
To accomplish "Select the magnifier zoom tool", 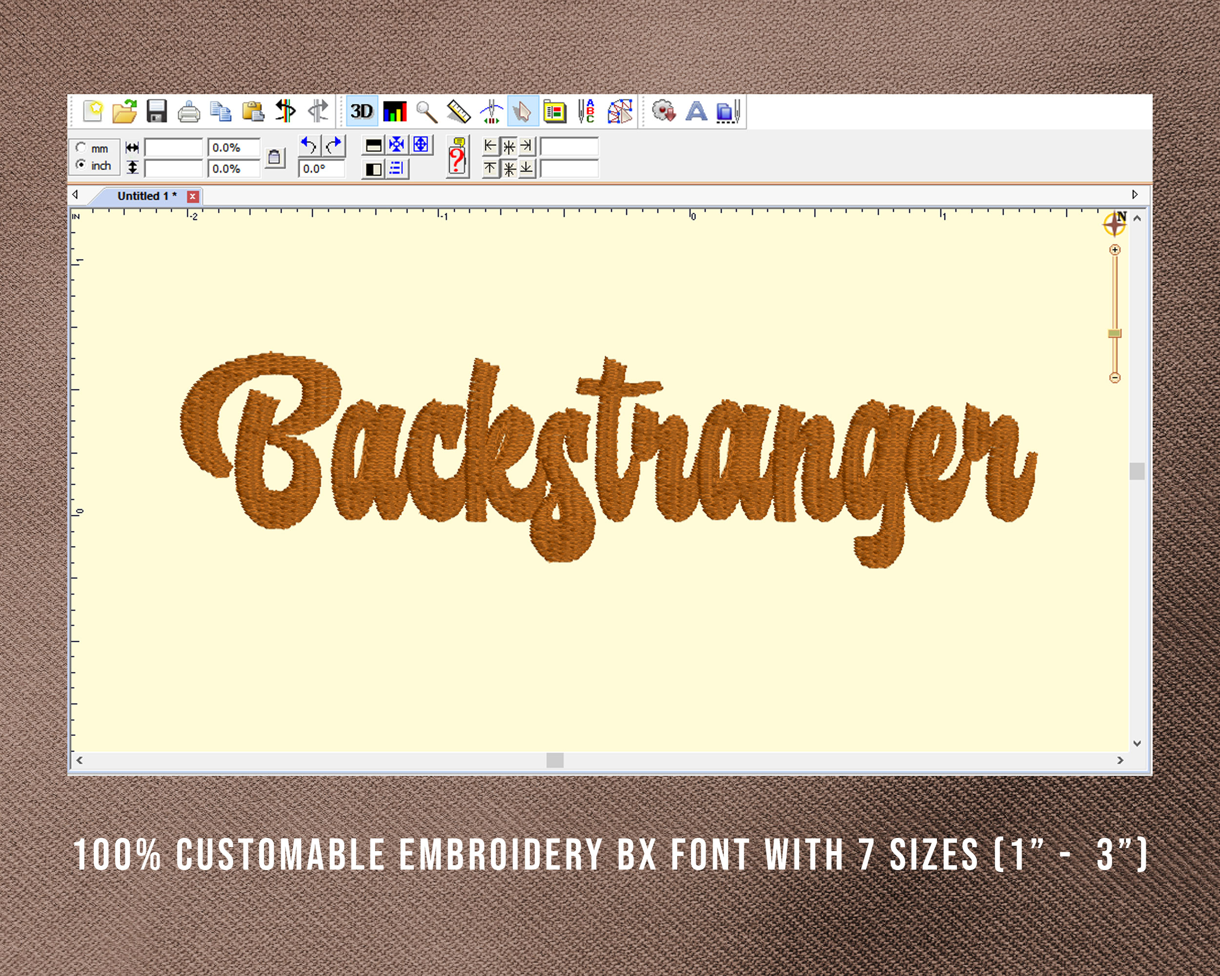I will coord(425,111).
